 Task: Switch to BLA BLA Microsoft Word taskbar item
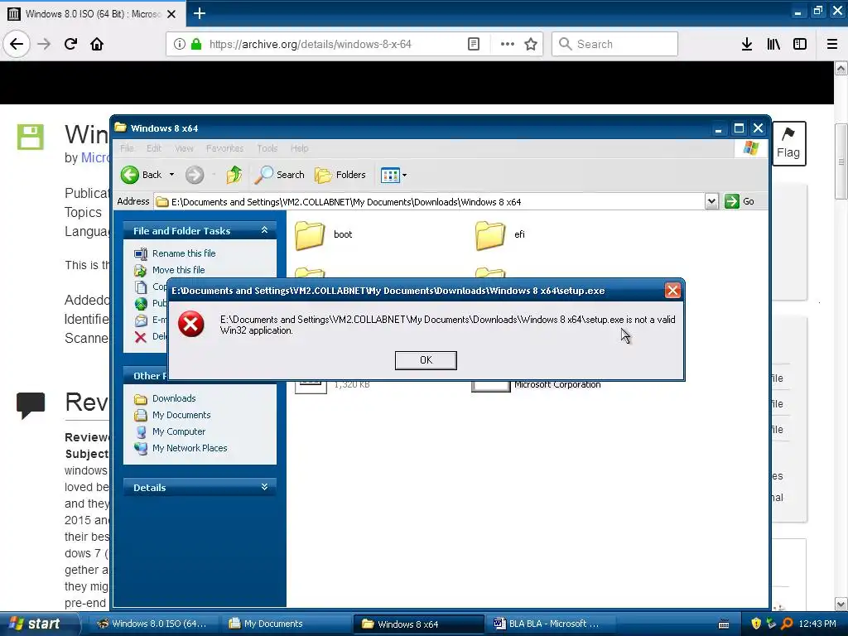[x=549, y=624]
